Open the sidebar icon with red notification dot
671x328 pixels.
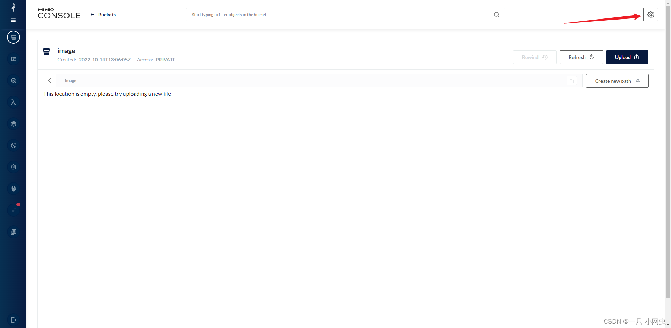pos(13,210)
